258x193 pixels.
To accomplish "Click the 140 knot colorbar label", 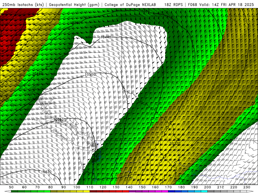I will [x=129, y=187].
